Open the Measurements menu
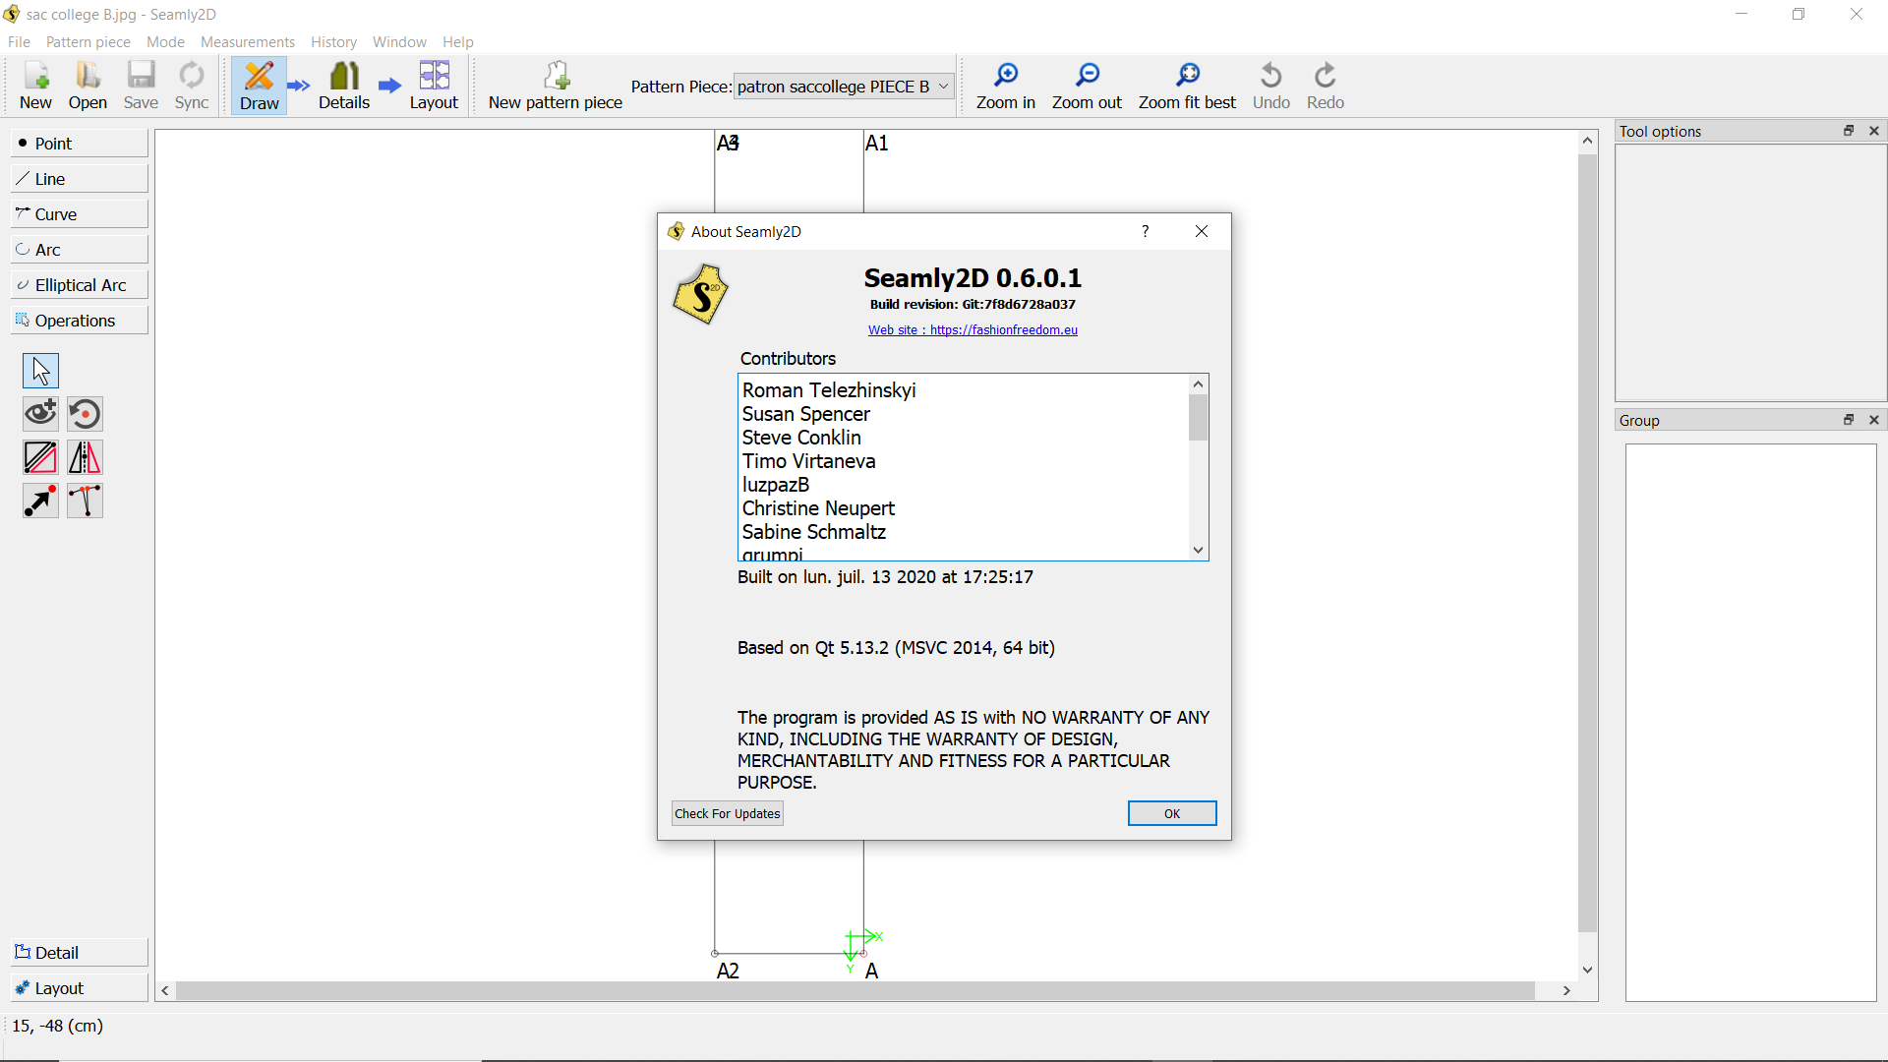The image size is (1888, 1062). 247,42
